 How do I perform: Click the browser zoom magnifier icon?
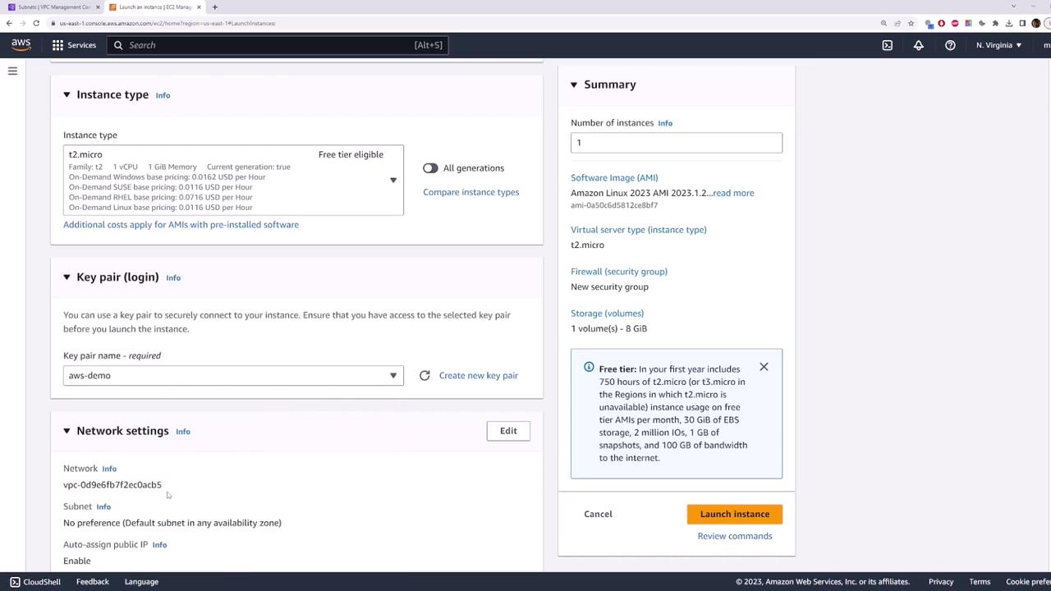click(883, 23)
